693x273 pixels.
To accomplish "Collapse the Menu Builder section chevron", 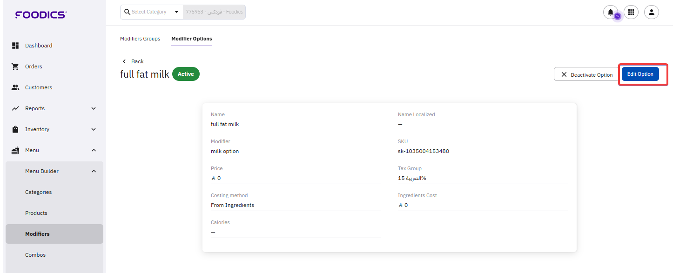I will [94, 171].
